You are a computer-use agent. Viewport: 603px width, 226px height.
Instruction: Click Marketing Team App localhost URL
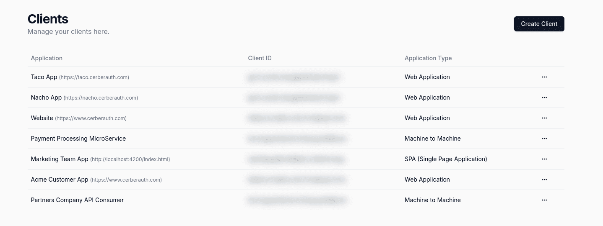pyautogui.click(x=130, y=159)
